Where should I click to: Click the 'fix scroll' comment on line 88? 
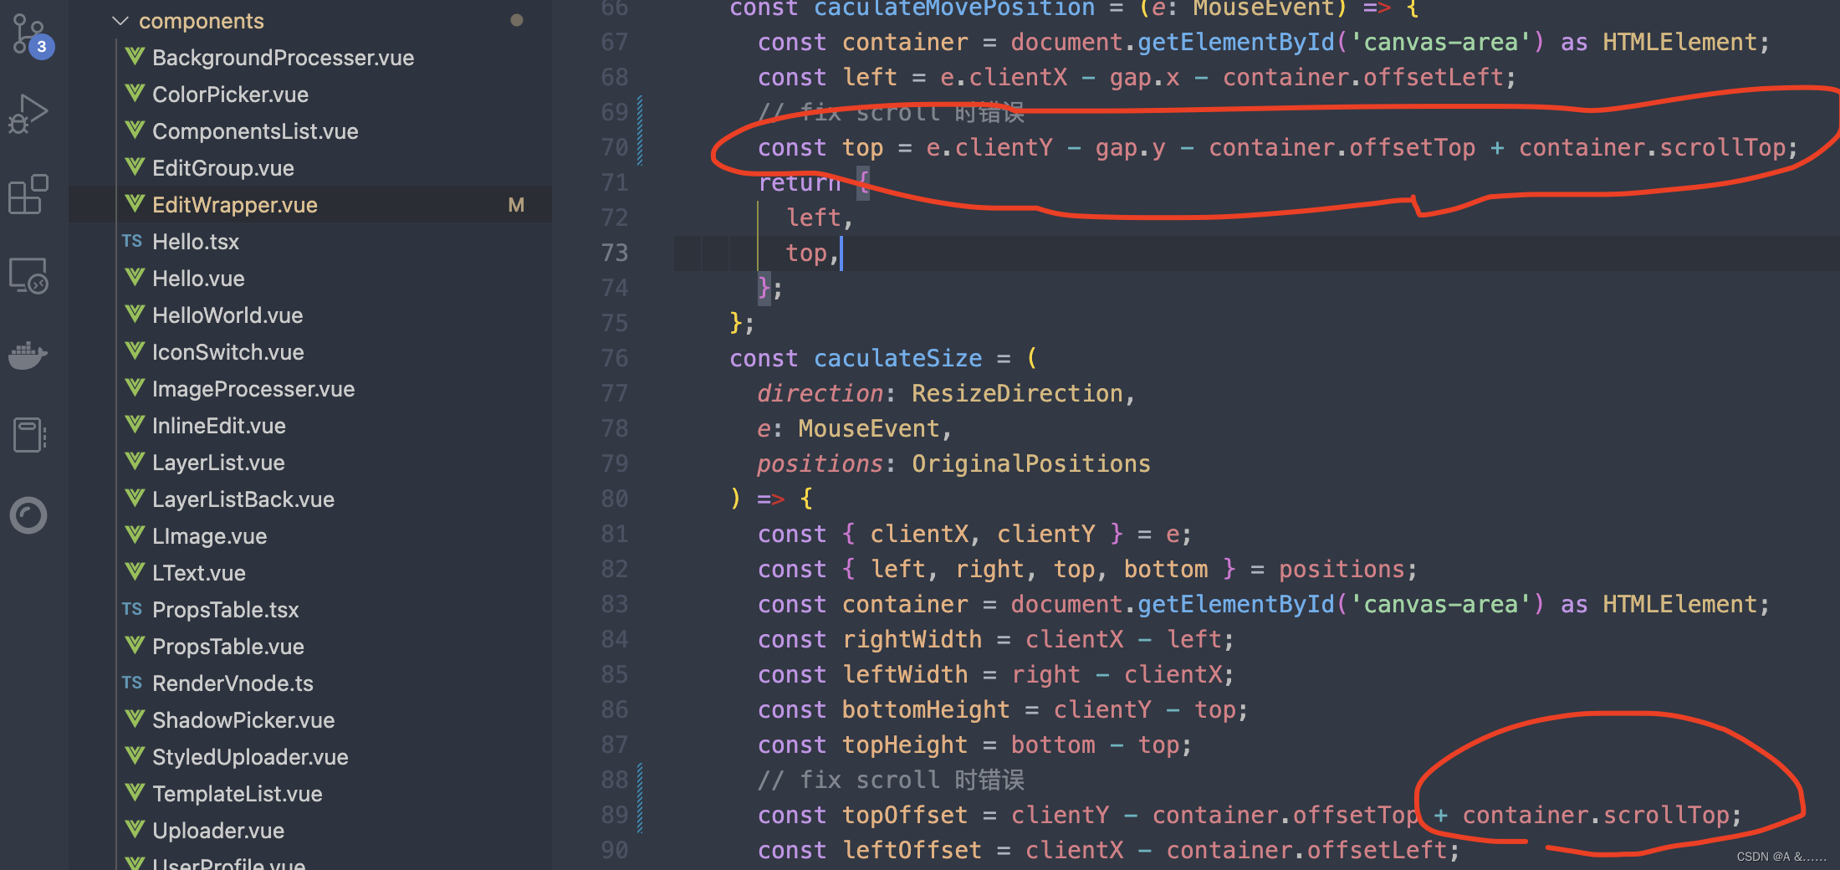[891, 780]
